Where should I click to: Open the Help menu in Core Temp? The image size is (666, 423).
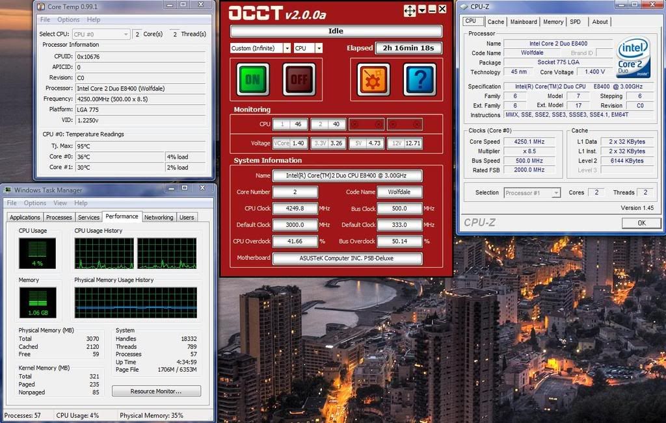pyautogui.click(x=94, y=19)
